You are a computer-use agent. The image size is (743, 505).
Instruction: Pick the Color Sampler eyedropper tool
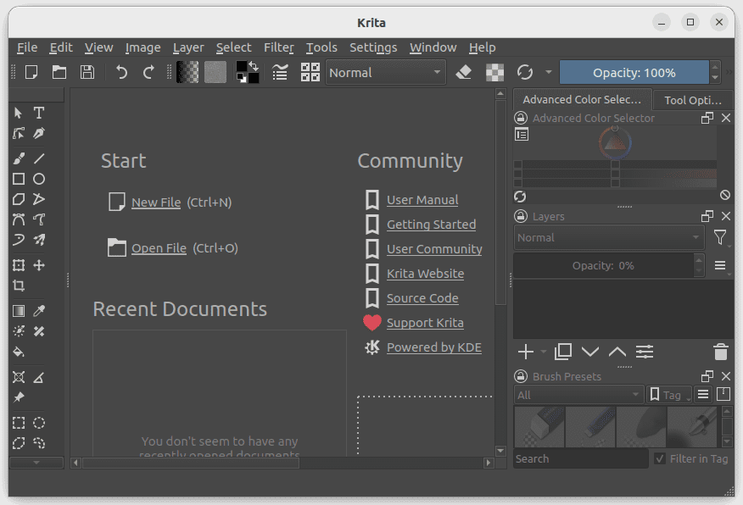coord(39,311)
